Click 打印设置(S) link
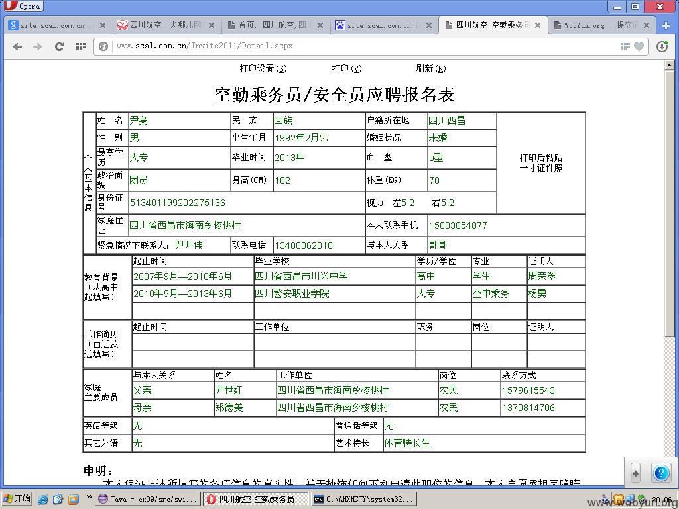This screenshot has height=509, width=679. (263, 68)
